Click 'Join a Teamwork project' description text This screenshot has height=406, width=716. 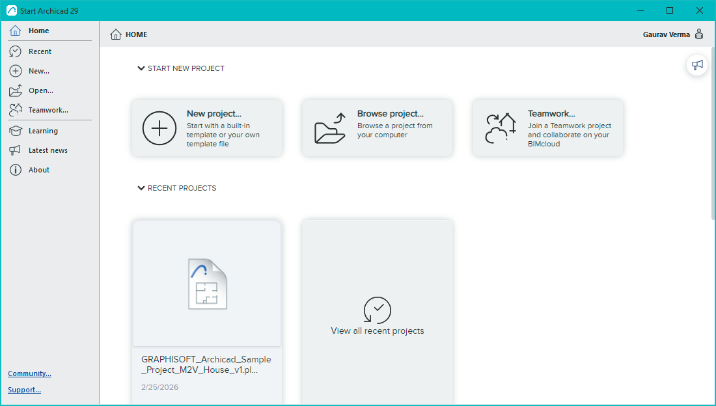click(x=570, y=135)
